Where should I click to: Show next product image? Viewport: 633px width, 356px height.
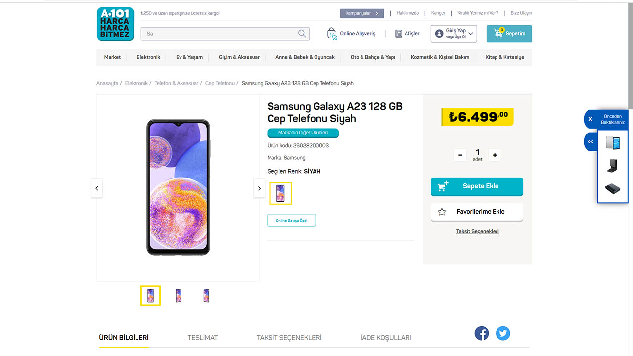[x=259, y=188]
